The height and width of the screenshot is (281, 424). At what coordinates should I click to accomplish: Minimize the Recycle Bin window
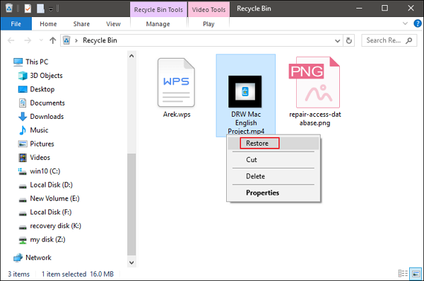pos(359,8)
